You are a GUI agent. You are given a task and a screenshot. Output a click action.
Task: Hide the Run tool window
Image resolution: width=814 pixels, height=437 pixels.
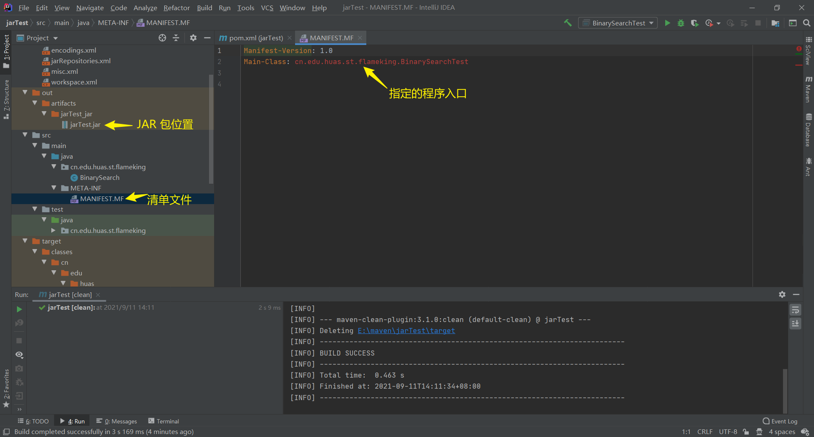click(x=796, y=294)
